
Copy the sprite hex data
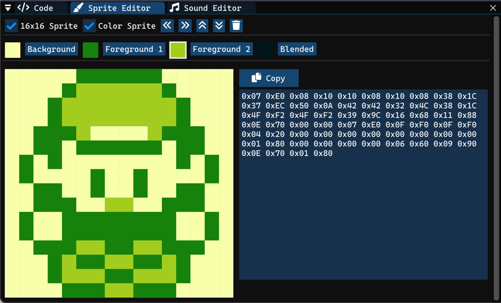click(x=269, y=78)
